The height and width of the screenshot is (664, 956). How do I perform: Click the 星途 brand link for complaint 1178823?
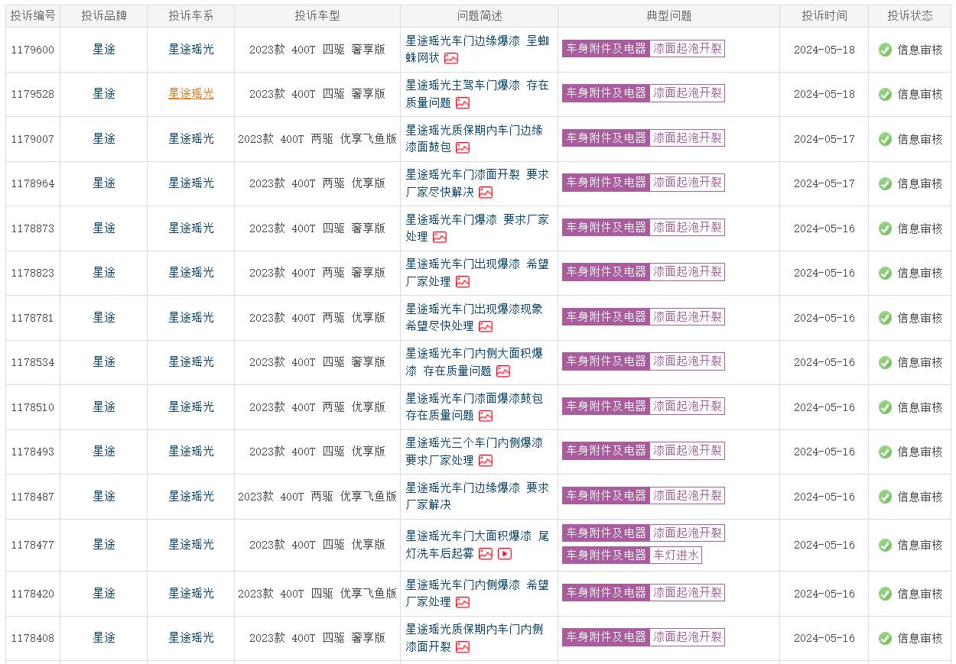pyautogui.click(x=104, y=273)
